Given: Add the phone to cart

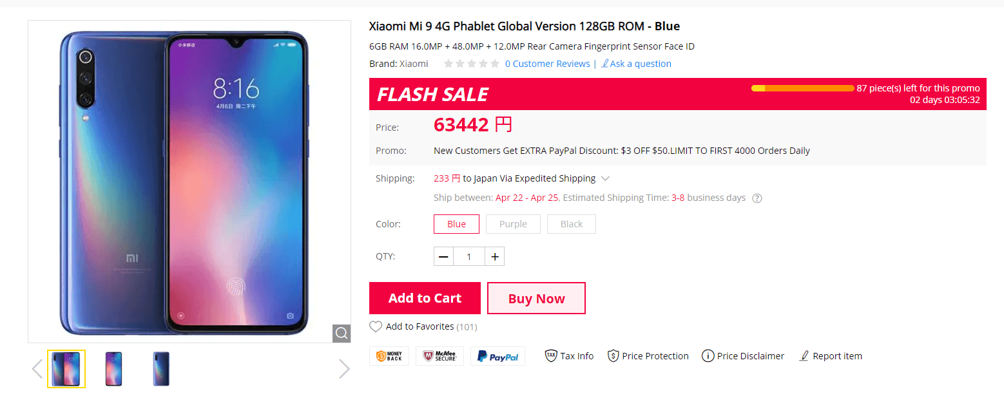Looking at the screenshot, I should pos(425,298).
